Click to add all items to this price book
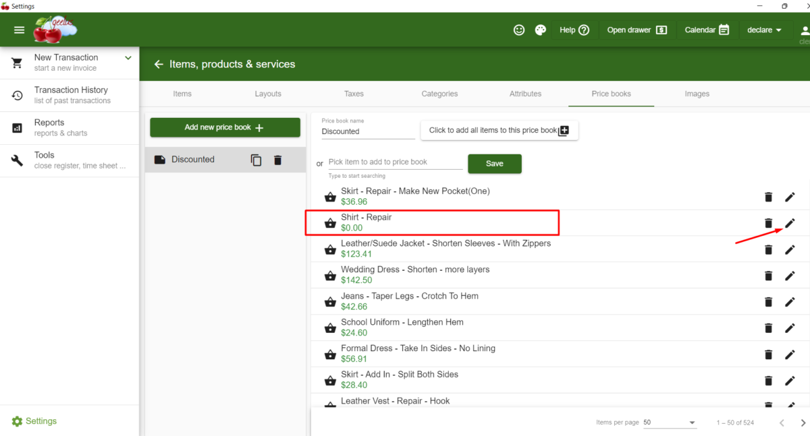Viewport: 810px width, 436px height. pyautogui.click(x=500, y=130)
